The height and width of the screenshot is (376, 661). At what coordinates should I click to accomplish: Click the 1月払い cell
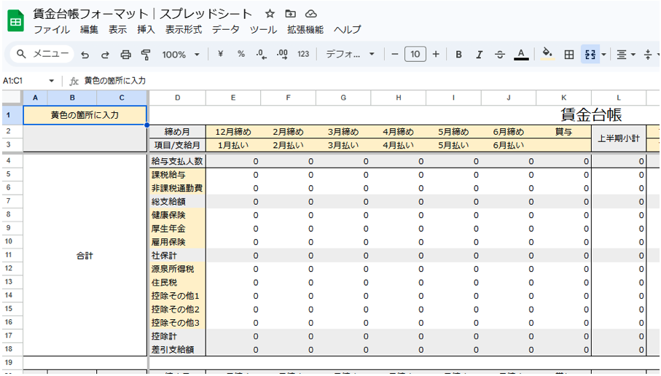tap(233, 146)
